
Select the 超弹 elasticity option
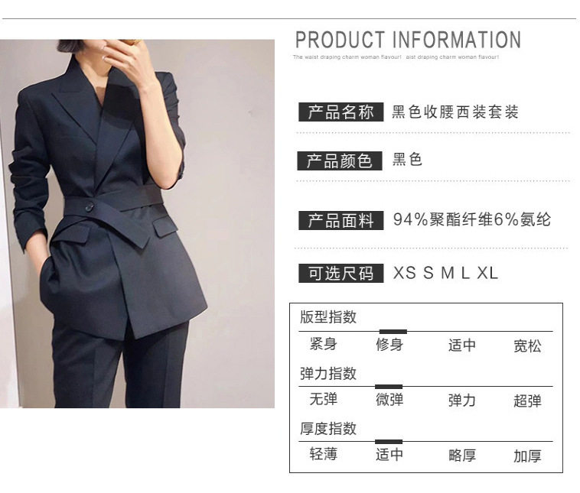click(x=527, y=401)
